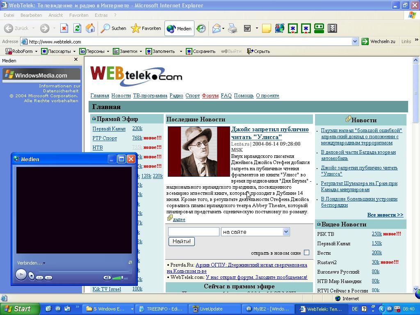Image resolution: width=420 pixels, height=315 pixels.
Task: Click the Print toolbar icon
Action: pos(233,28)
